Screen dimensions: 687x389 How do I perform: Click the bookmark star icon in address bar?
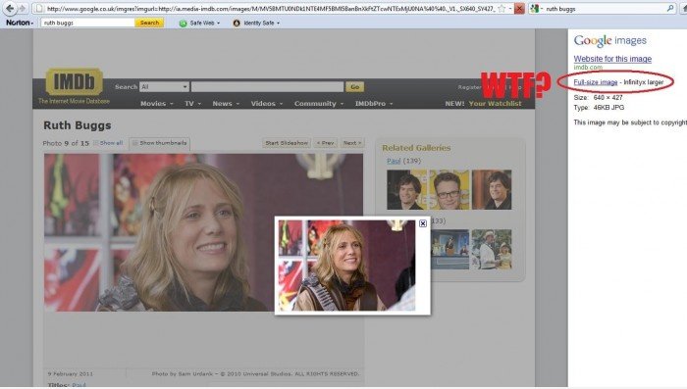(x=502, y=8)
